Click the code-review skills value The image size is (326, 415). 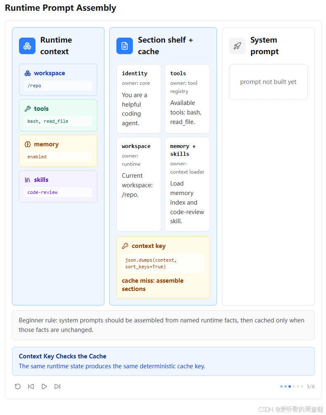58,192
